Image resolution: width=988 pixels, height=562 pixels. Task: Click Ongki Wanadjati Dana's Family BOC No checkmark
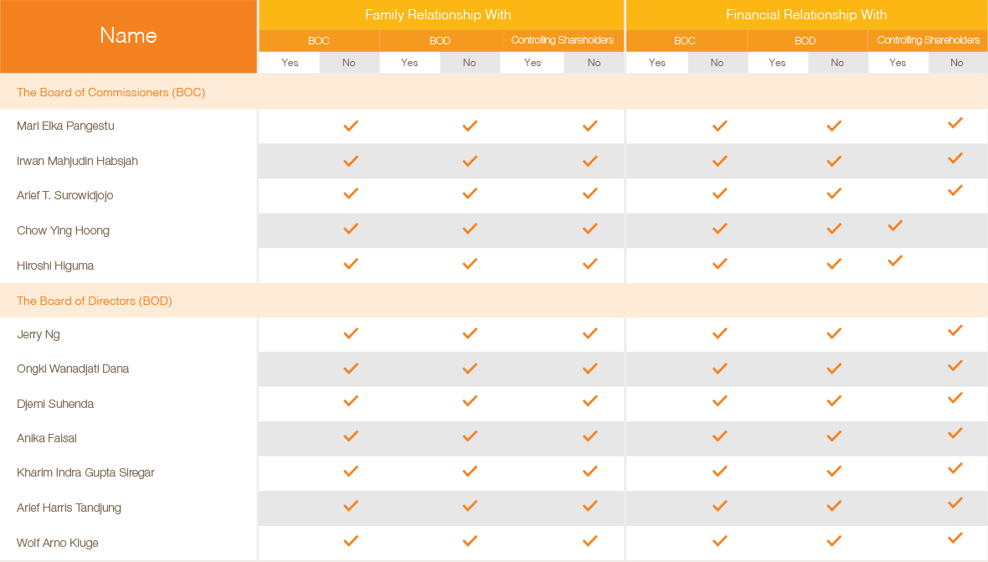[351, 369]
